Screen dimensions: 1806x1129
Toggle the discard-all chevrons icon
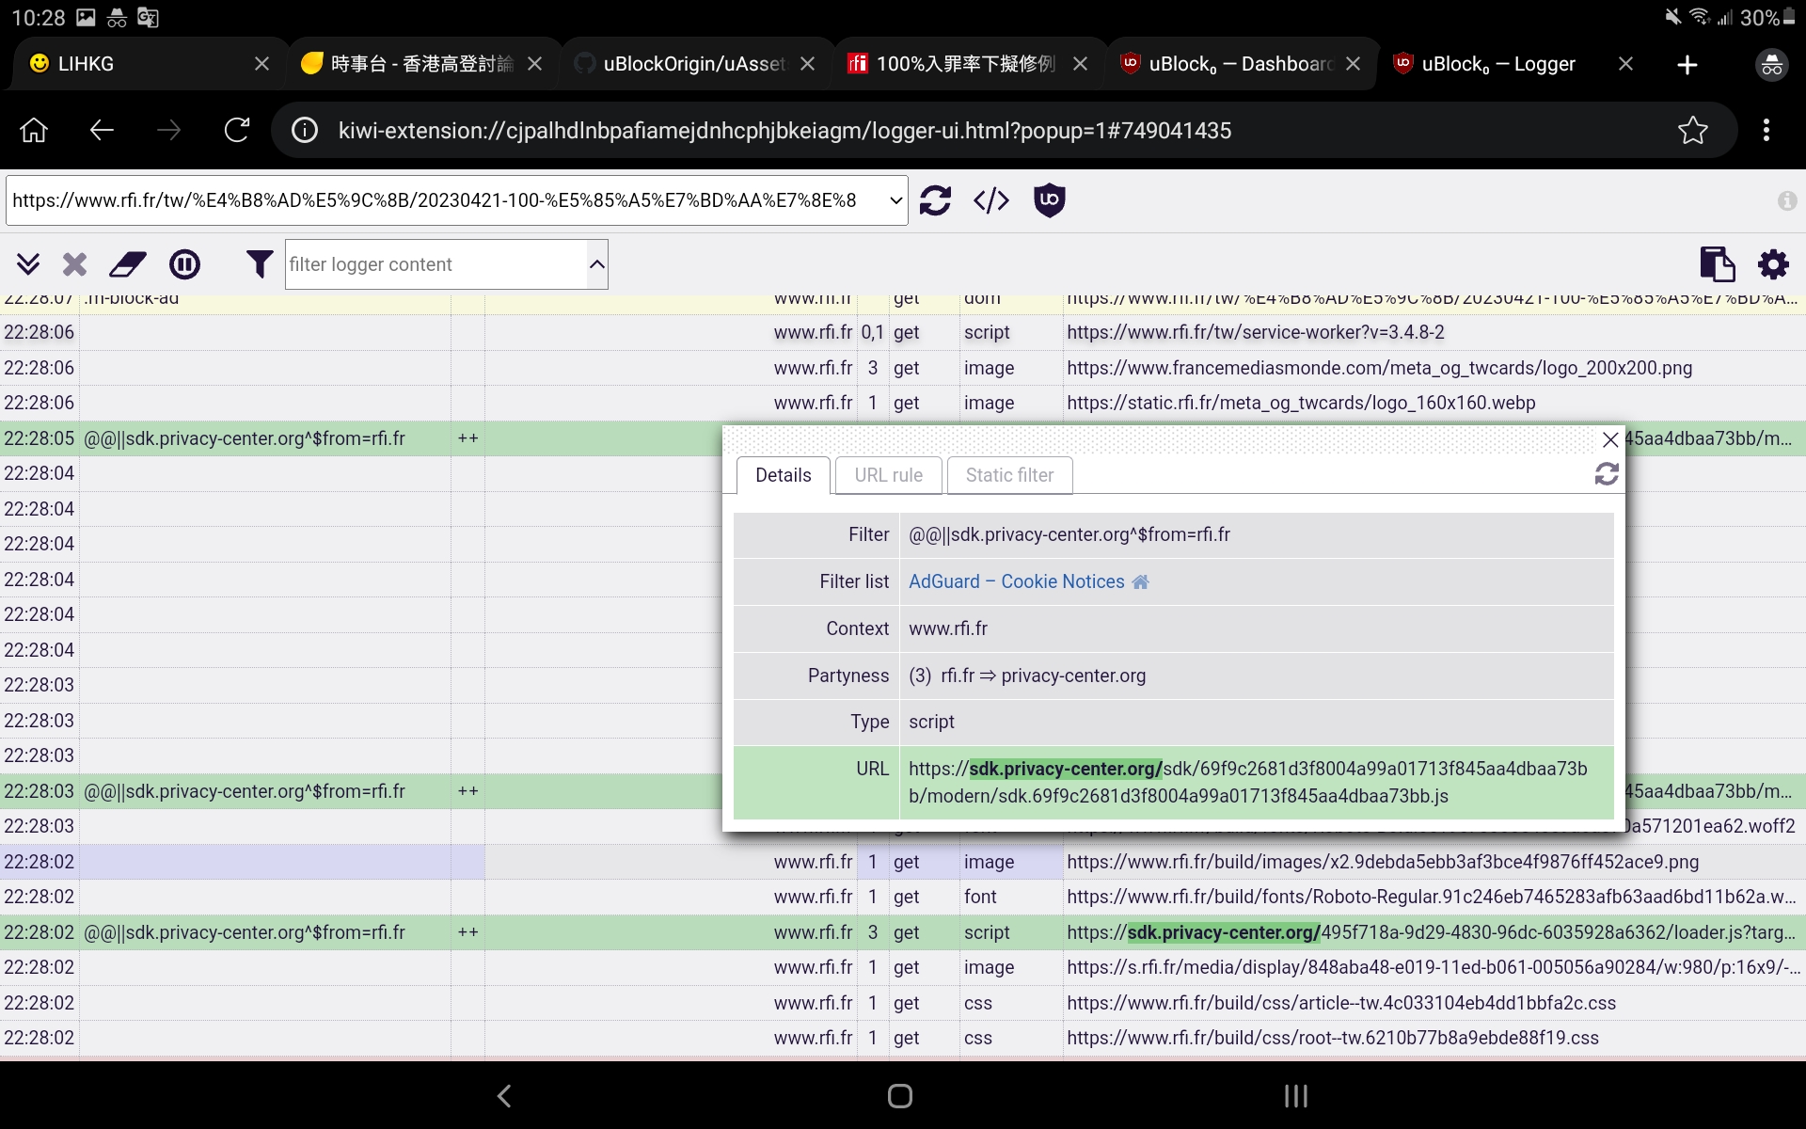pyautogui.click(x=28, y=264)
